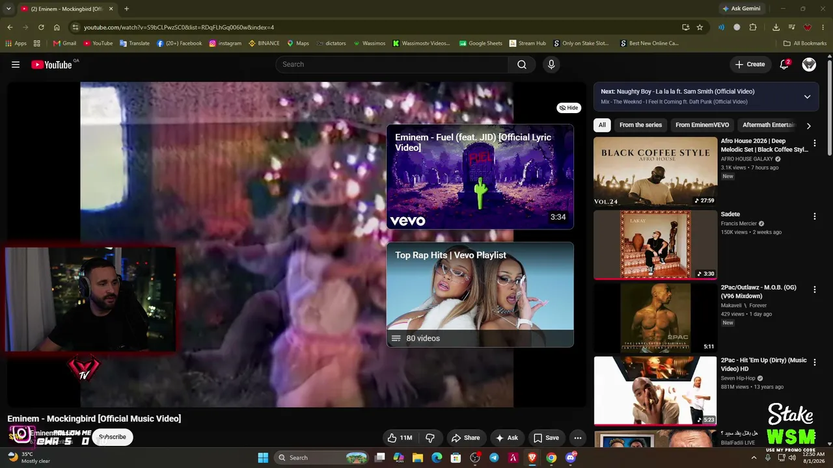Open options menu for Sadete video
The height and width of the screenshot is (468, 833).
(814, 216)
